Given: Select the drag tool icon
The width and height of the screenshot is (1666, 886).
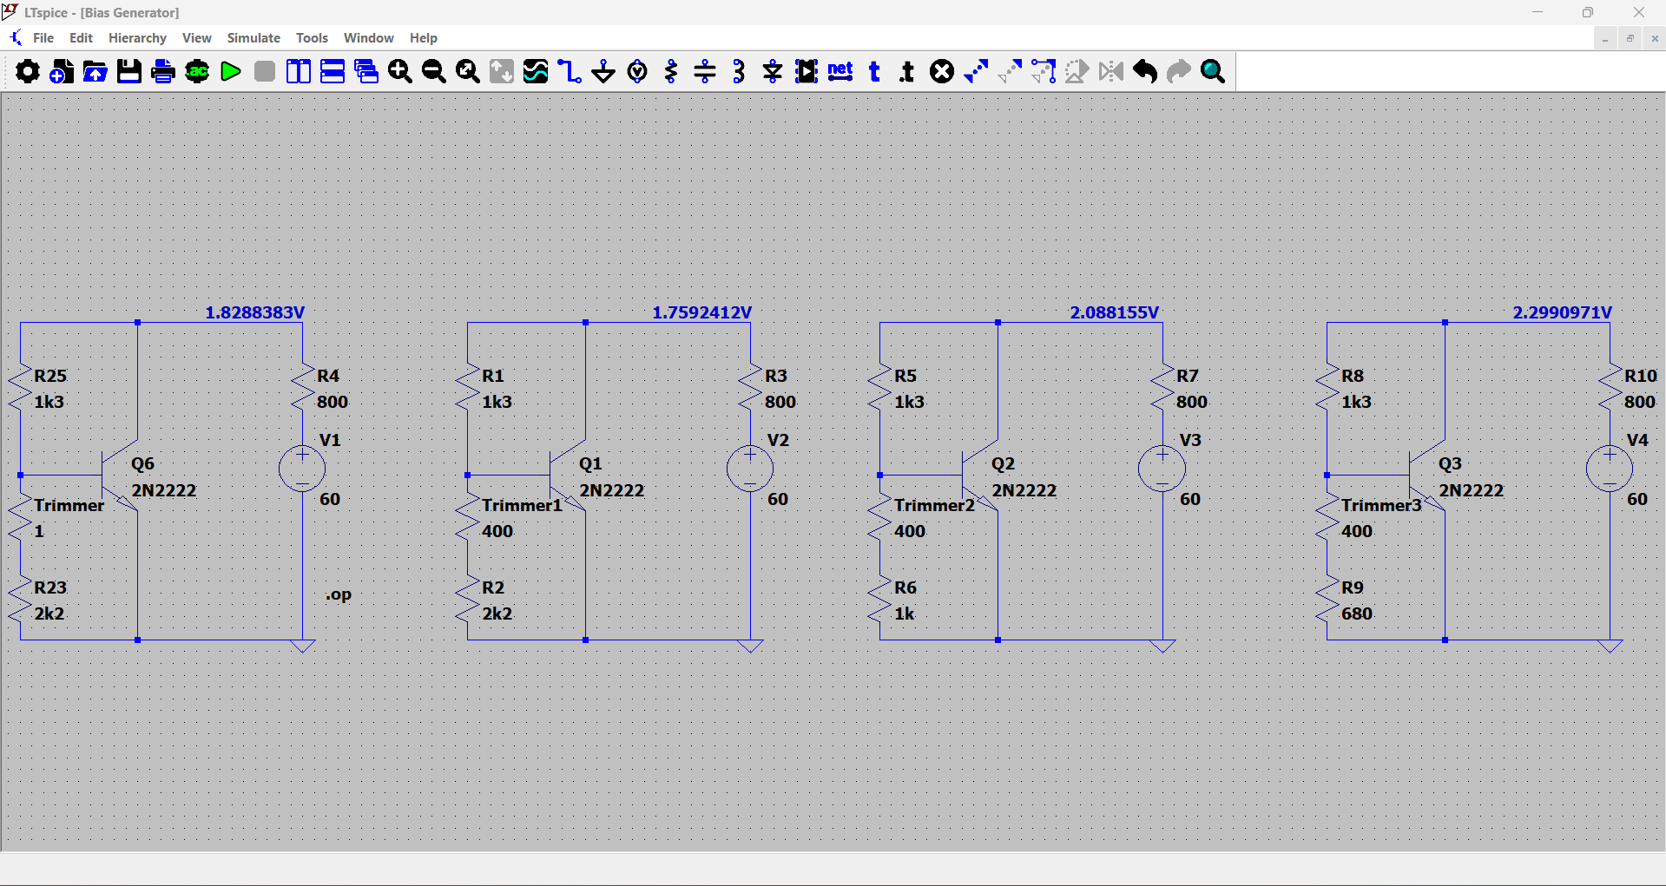Looking at the screenshot, I should tap(1044, 71).
